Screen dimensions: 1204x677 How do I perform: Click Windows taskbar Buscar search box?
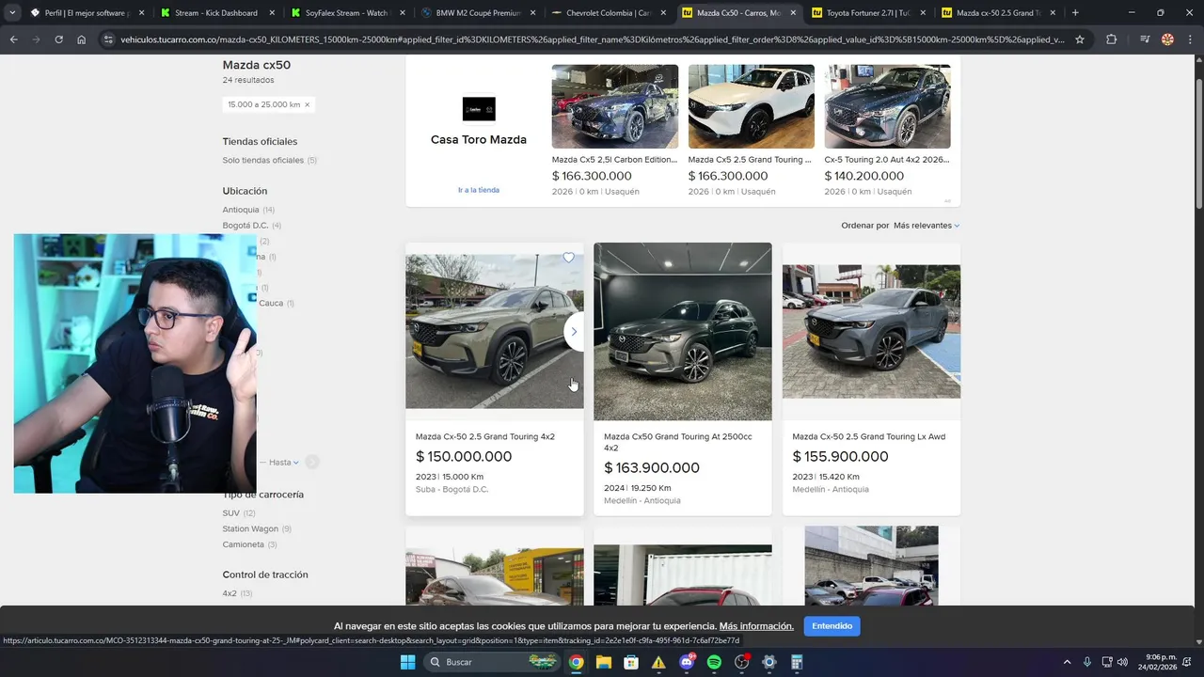493,662
